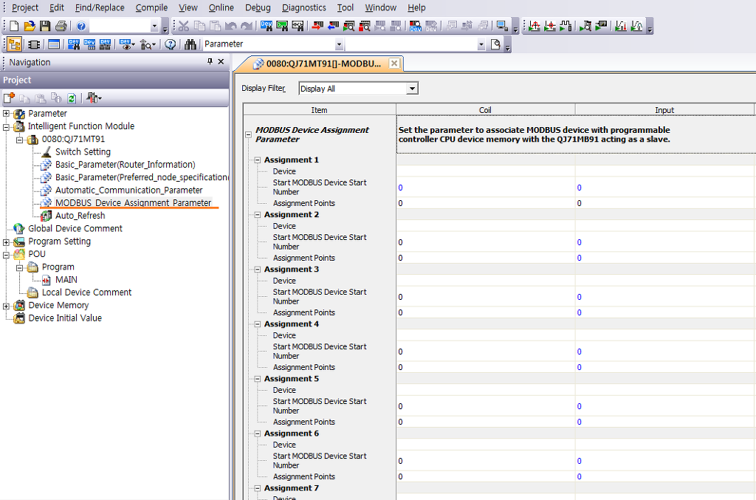
Task: Select Switch Setting in the project tree
Action: 83,151
